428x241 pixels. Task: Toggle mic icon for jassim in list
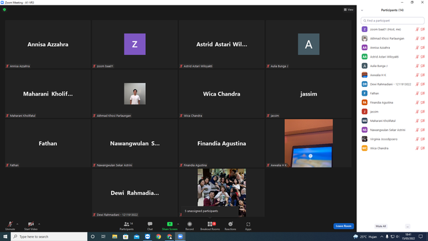pyautogui.click(x=417, y=112)
